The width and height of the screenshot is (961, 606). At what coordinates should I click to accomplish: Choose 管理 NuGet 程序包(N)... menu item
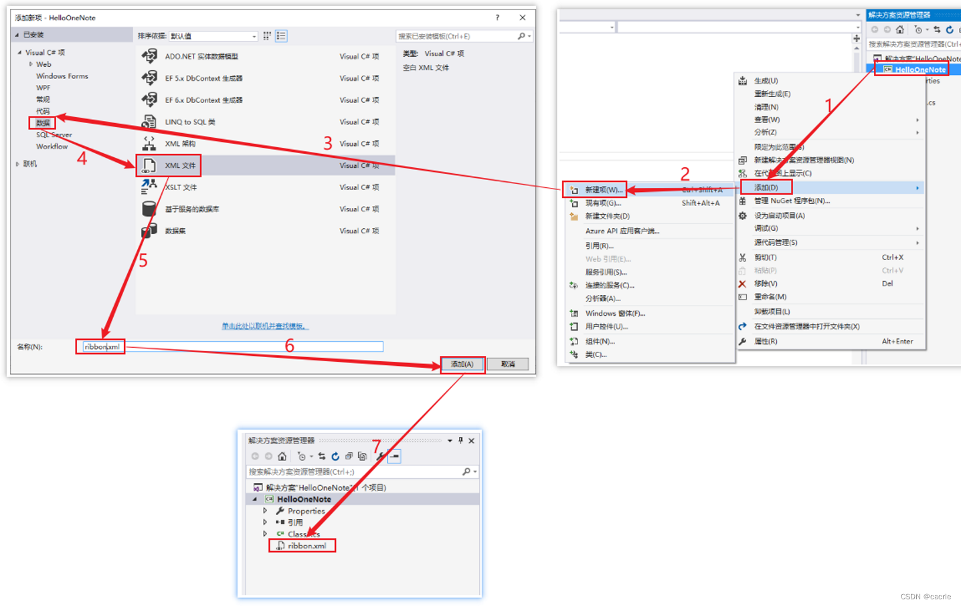point(830,201)
